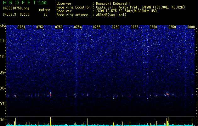198x126 pixels.
Task: Click the 1.0 kHz axis label
Action: click(x=3, y=57)
